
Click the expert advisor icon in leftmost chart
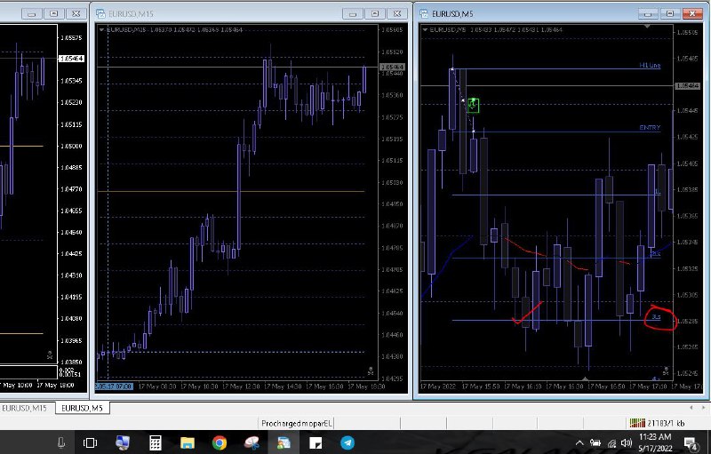[50, 355]
